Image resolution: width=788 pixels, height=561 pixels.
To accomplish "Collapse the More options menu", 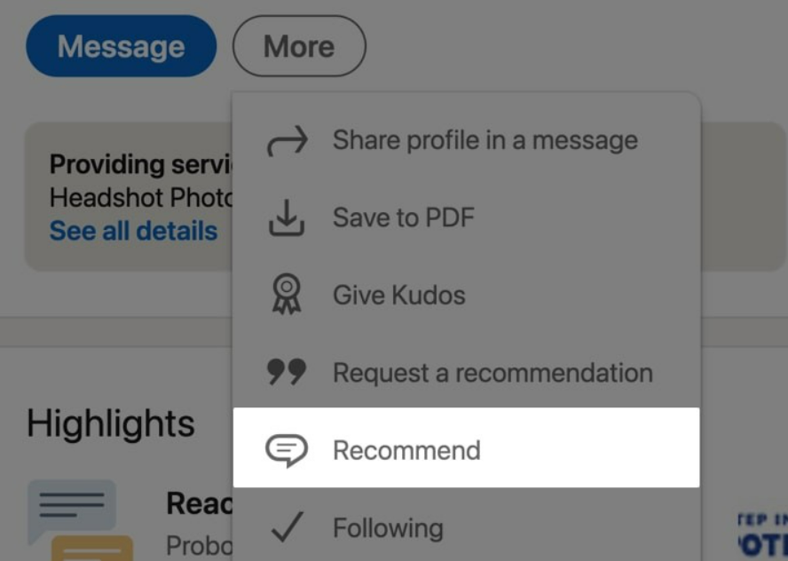I will (x=298, y=46).
